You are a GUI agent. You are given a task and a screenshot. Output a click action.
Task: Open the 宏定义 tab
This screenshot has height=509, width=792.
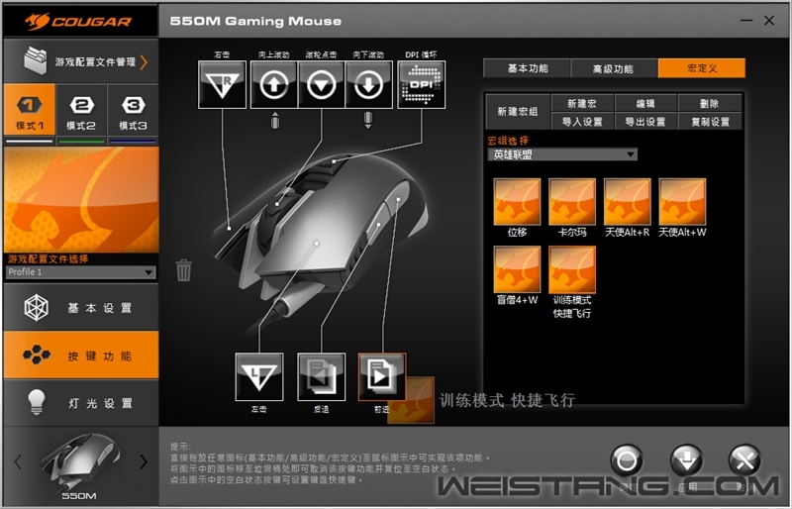[x=702, y=68]
